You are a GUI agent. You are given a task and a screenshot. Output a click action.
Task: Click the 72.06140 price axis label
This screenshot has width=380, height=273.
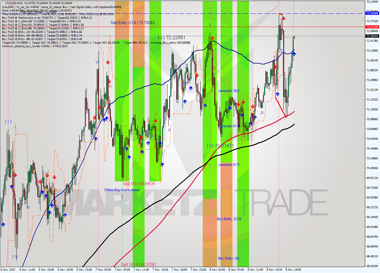tap(372, 61)
